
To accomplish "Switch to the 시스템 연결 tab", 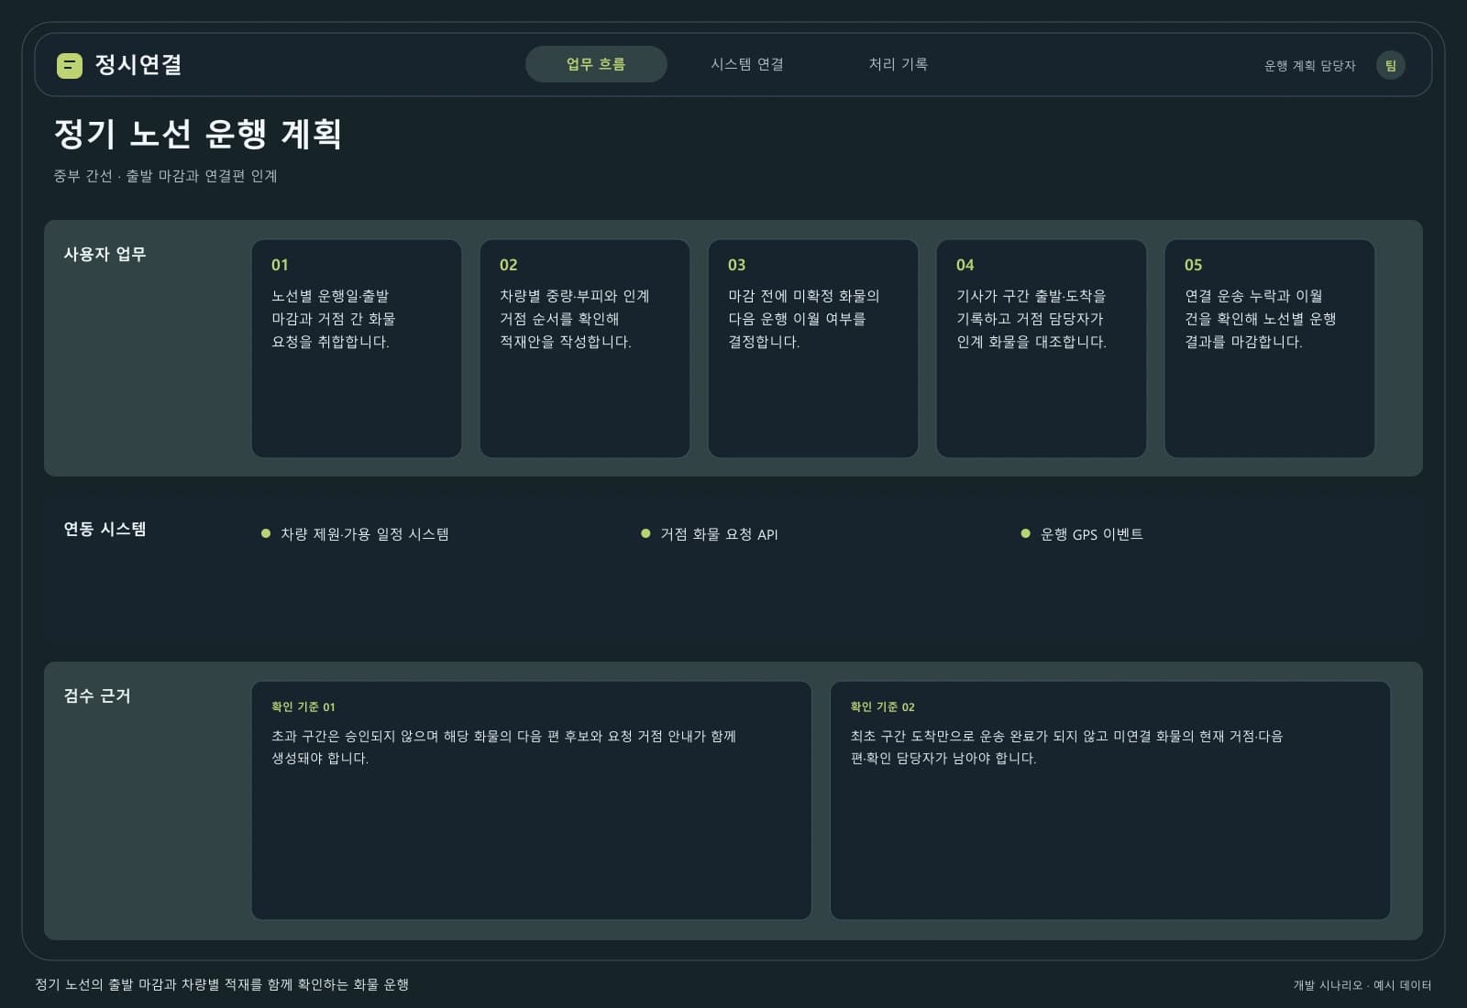I will click(x=747, y=64).
